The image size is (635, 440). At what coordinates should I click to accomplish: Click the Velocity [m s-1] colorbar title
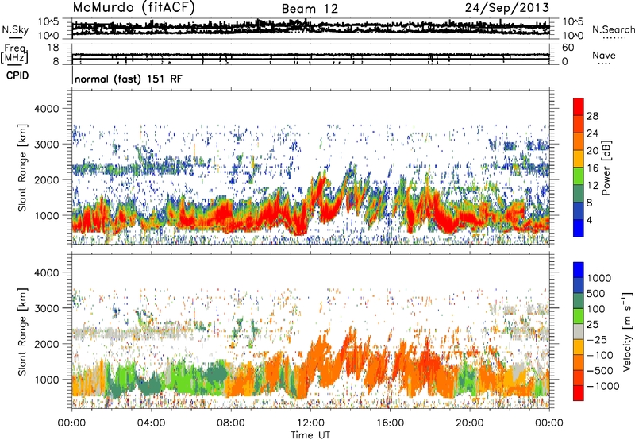pyautogui.click(x=627, y=331)
